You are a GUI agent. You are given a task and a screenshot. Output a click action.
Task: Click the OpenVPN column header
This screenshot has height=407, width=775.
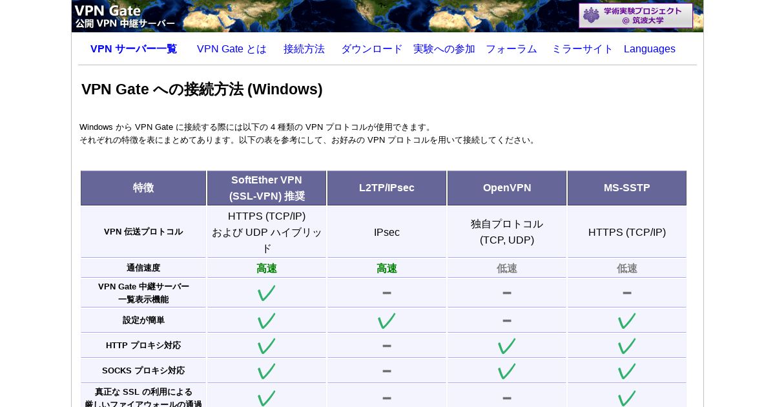(507, 188)
